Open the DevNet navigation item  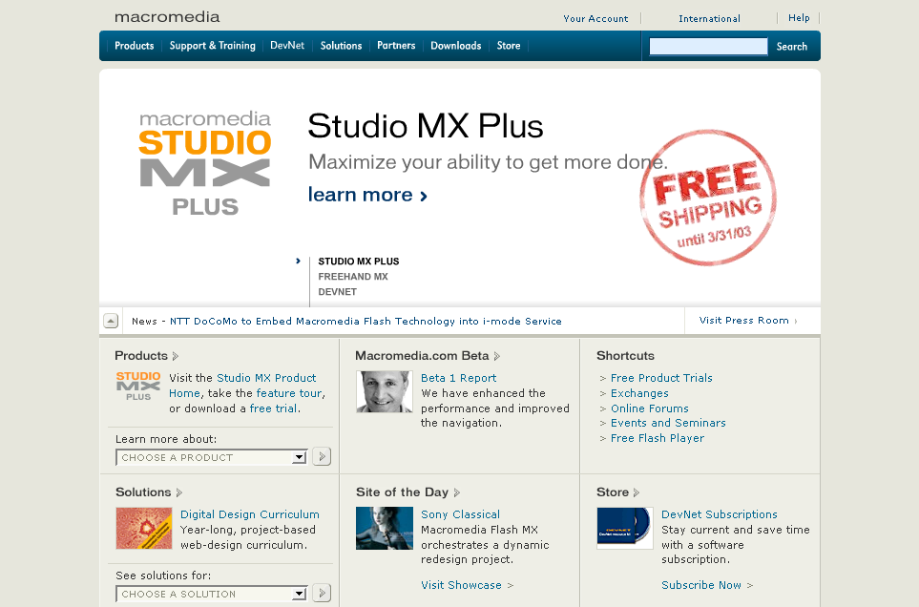tap(287, 46)
